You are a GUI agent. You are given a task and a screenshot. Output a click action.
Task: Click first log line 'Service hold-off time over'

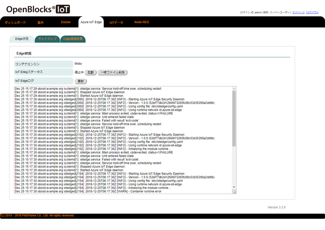coord(88,89)
